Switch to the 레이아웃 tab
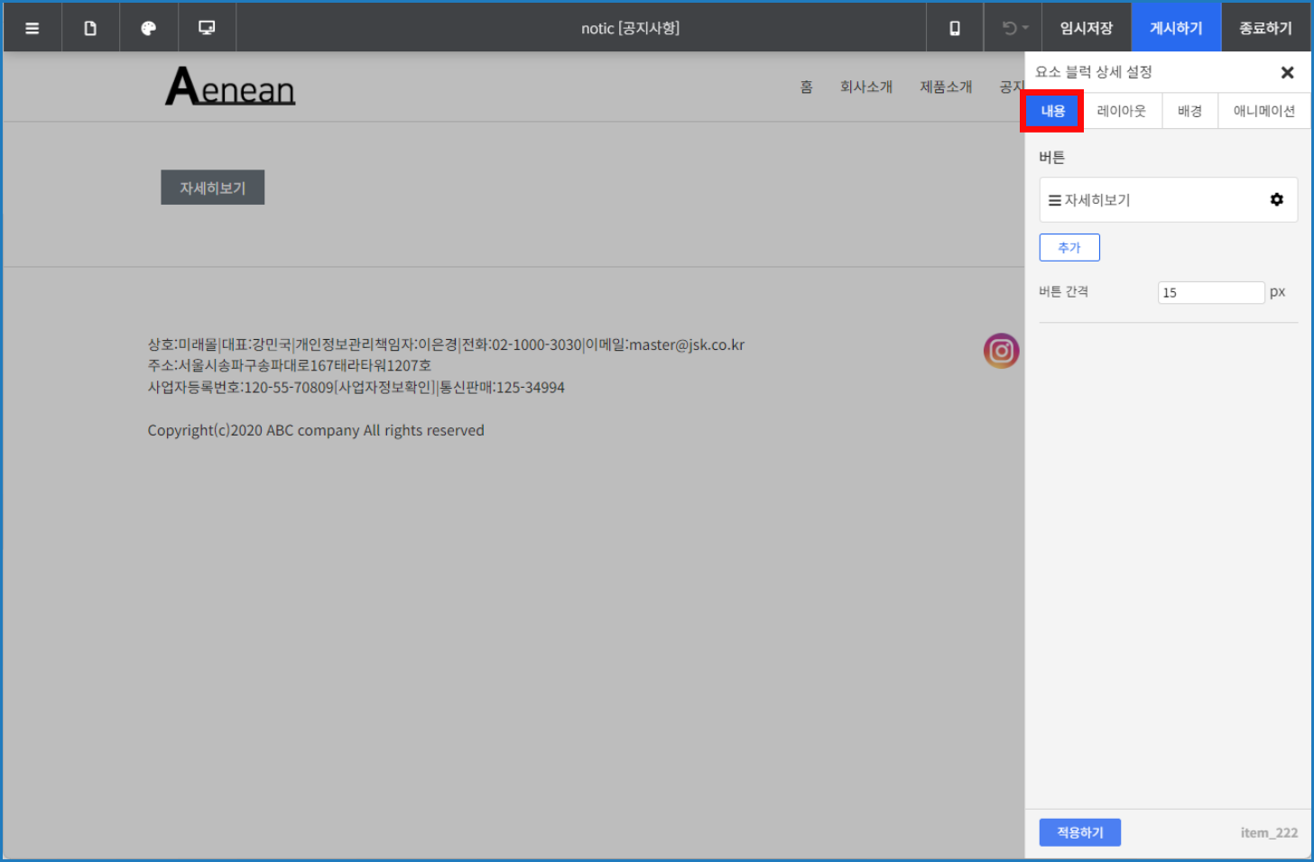This screenshot has width=1314, height=862. (1121, 111)
